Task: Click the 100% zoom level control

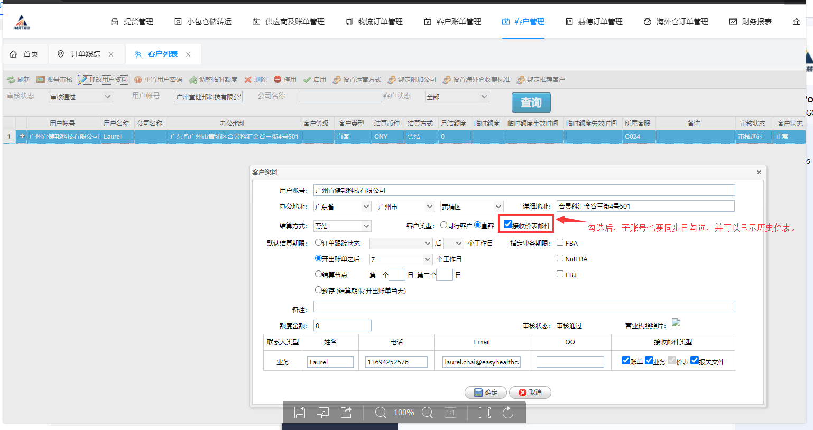Action: pyautogui.click(x=403, y=413)
